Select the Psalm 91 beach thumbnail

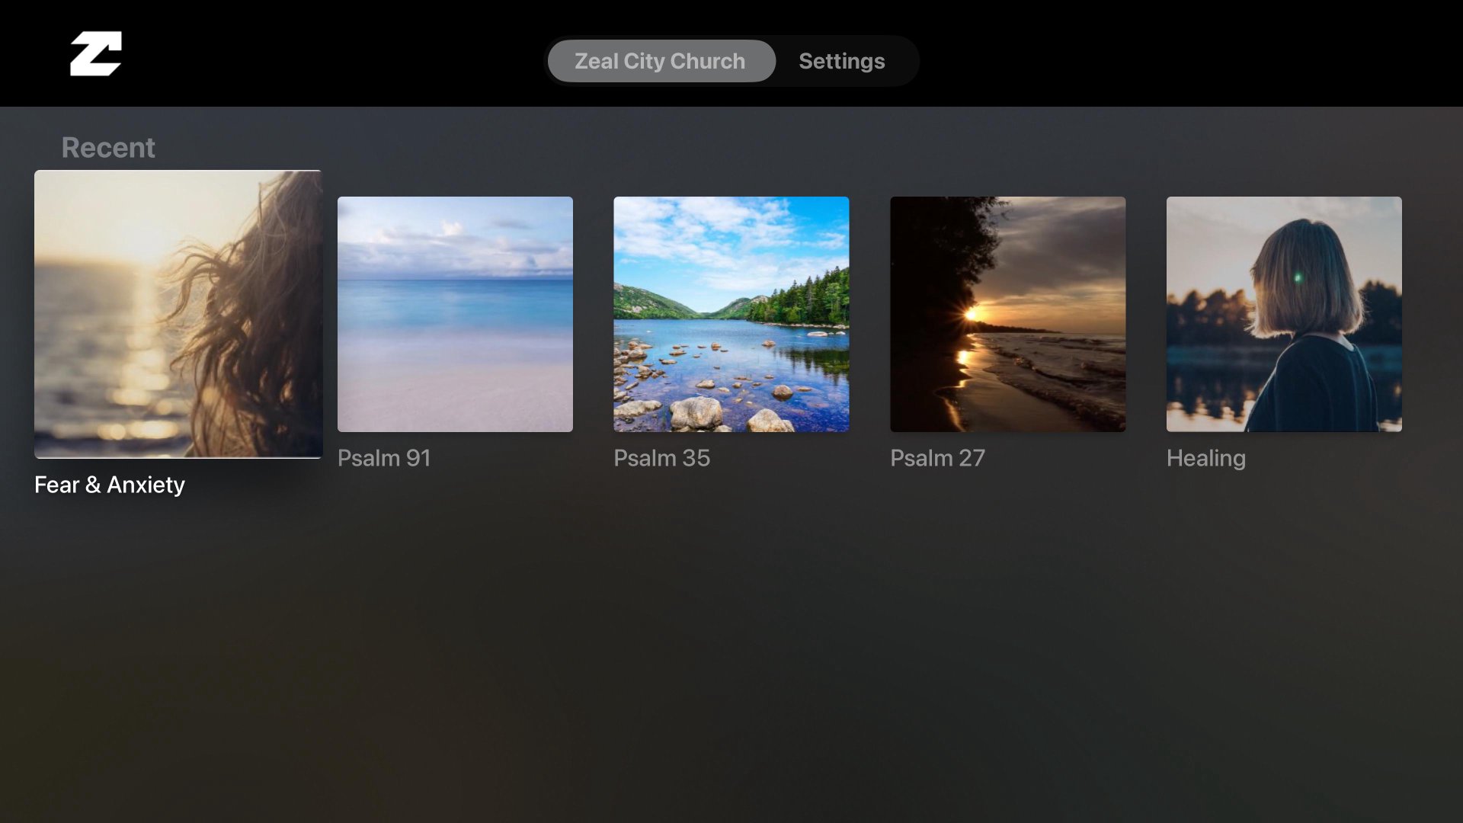pos(455,314)
